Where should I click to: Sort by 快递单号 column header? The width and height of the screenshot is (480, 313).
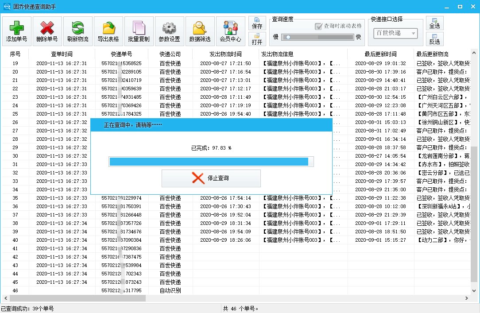click(121, 54)
